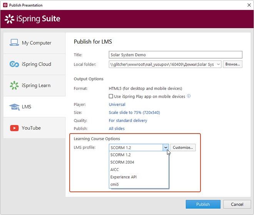Click the All slides publish link

click(x=117, y=129)
